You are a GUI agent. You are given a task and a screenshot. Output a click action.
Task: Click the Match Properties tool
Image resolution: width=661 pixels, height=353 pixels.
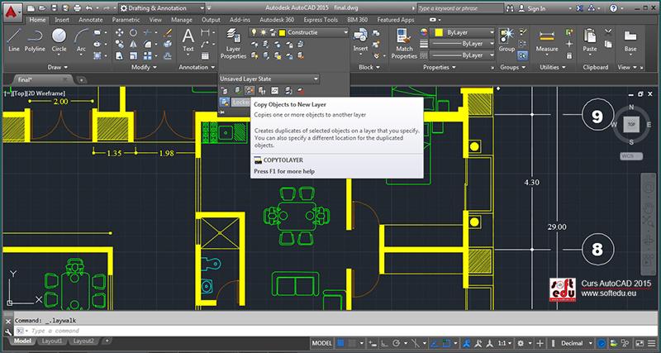[404, 44]
